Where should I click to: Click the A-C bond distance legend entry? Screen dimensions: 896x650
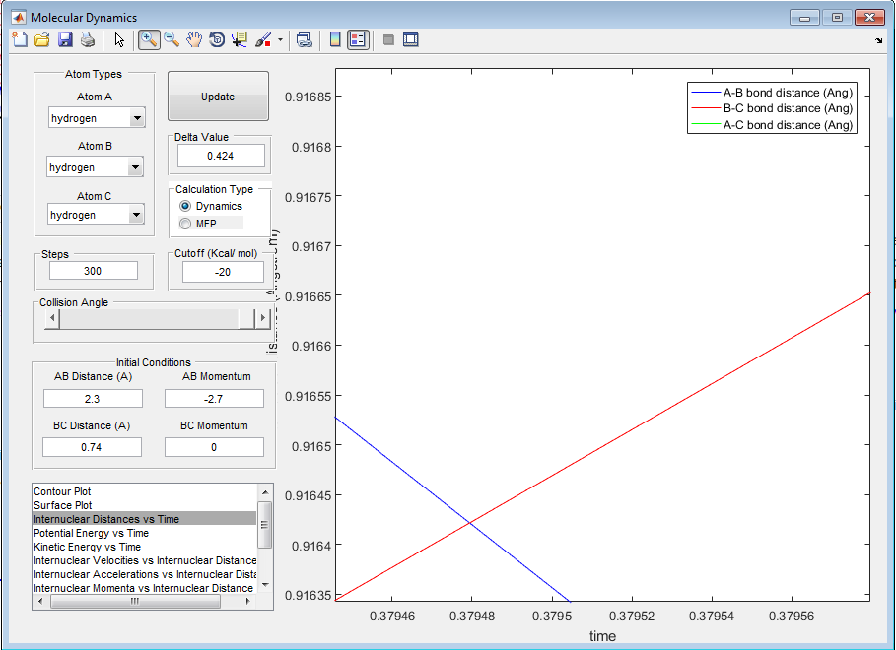[772, 124]
